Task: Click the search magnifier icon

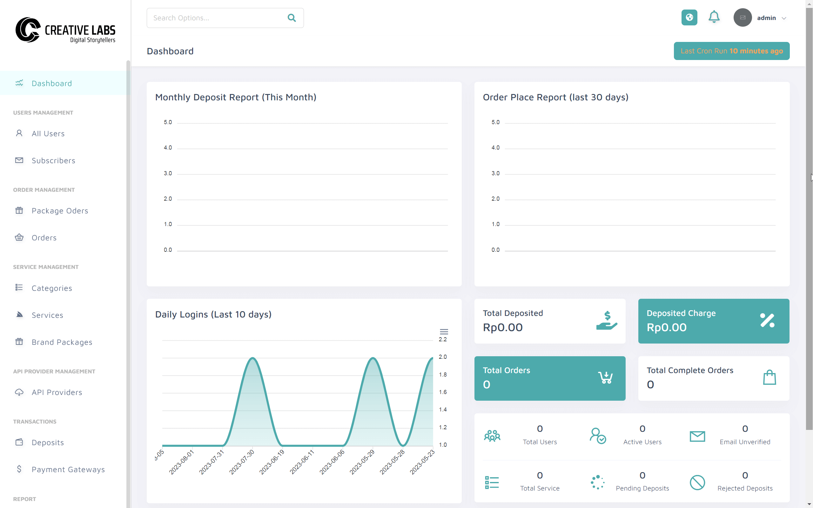Action: point(292,18)
